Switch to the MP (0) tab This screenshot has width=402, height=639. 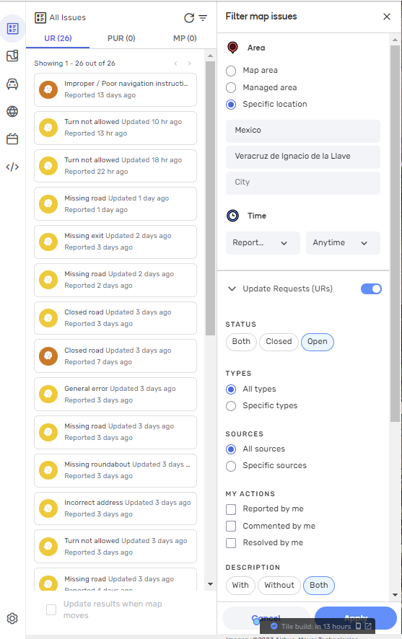pyautogui.click(x=185, y=38)
